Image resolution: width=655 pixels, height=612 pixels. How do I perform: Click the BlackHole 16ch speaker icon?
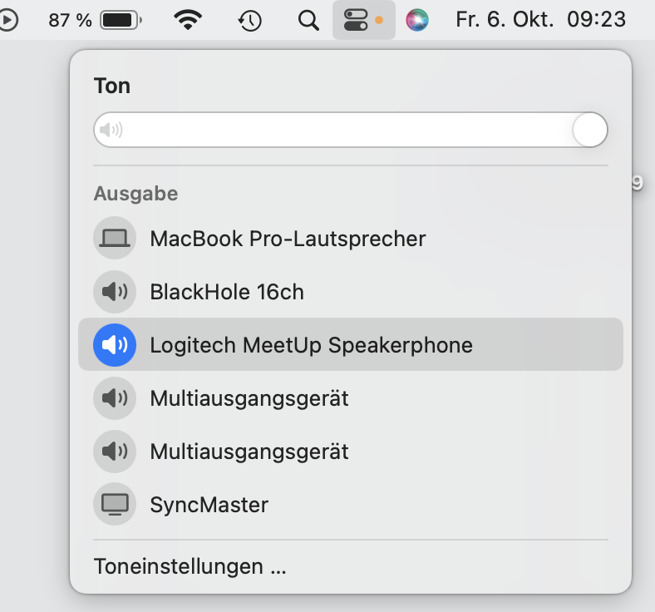pyautogui.click(x=115, y=292)
